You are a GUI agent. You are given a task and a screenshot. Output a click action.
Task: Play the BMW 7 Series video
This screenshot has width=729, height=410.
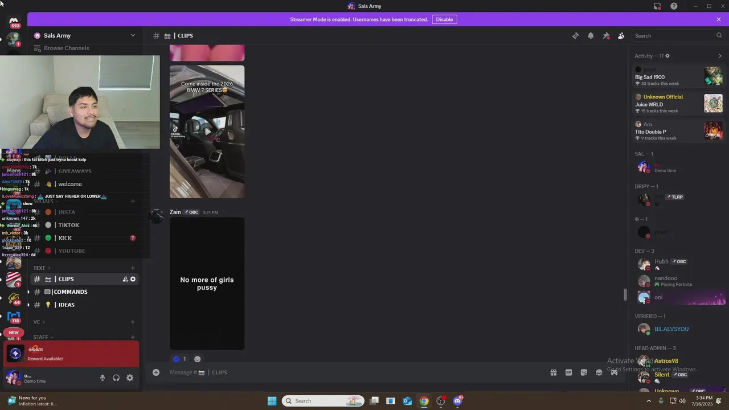click(x=207, y=132)
